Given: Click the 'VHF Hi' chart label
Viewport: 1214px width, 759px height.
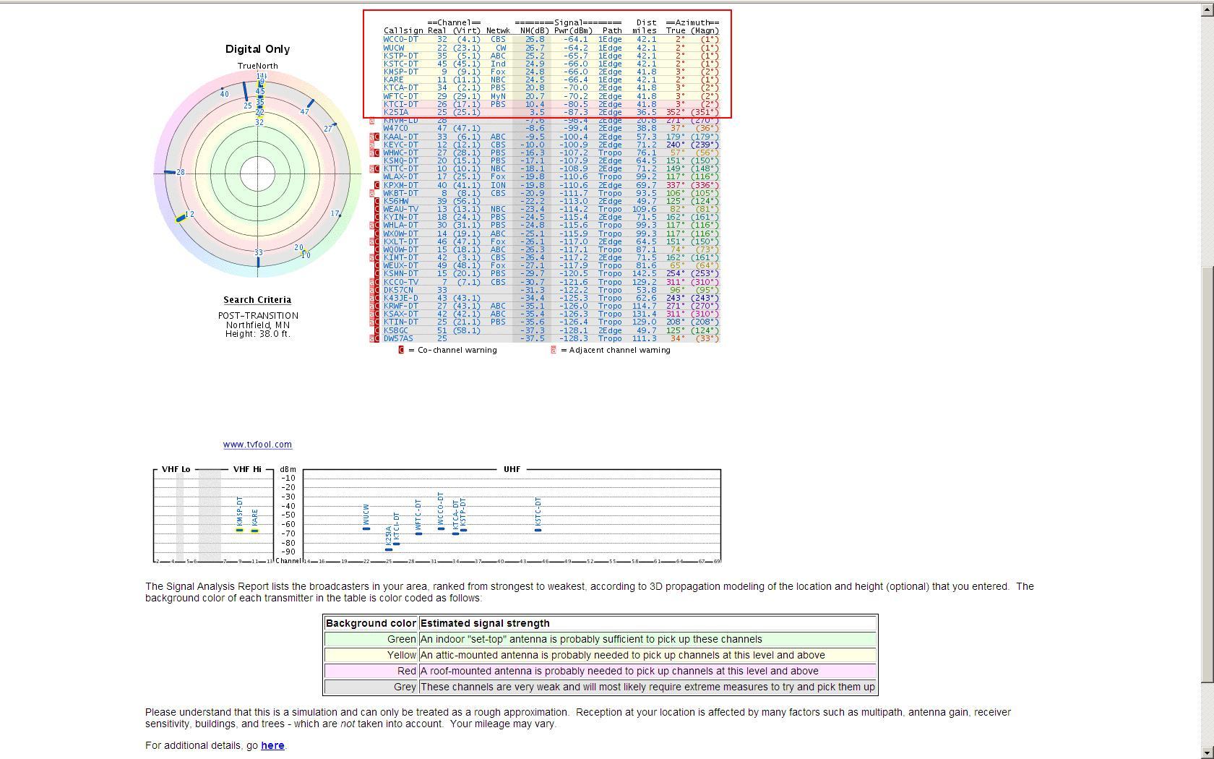Looking at the screenshot, I should [x=247, y=469].
